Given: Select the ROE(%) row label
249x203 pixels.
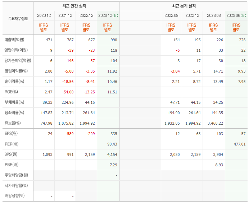Looking at the screenshot, I should click(11, 92).
